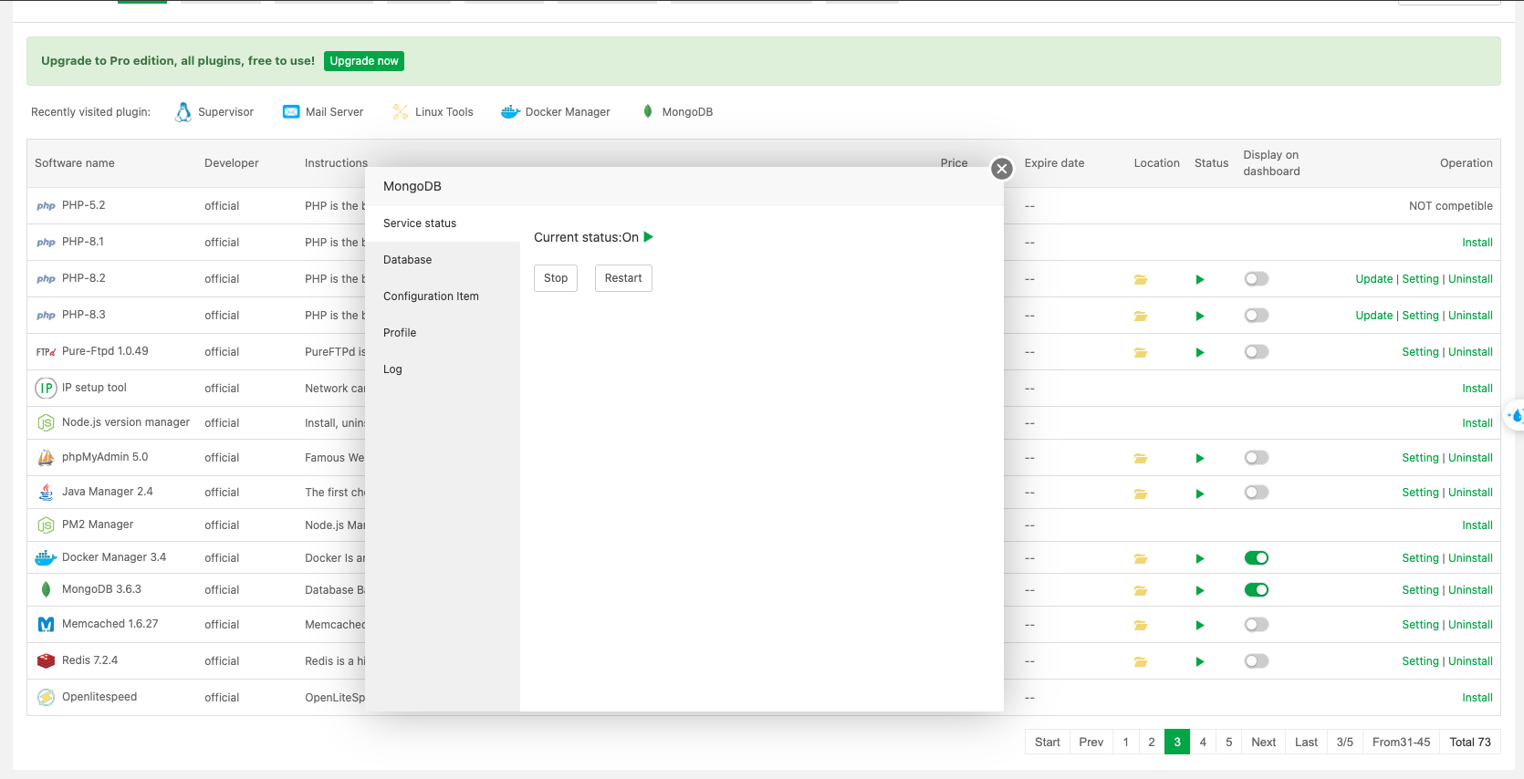The height and width of the screenshot is (779, 1524).
Task: Install PM2 Manager
Action: point(1477,525)
